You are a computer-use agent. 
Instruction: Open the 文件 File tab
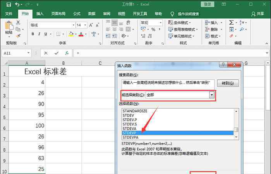pos(9,14)
